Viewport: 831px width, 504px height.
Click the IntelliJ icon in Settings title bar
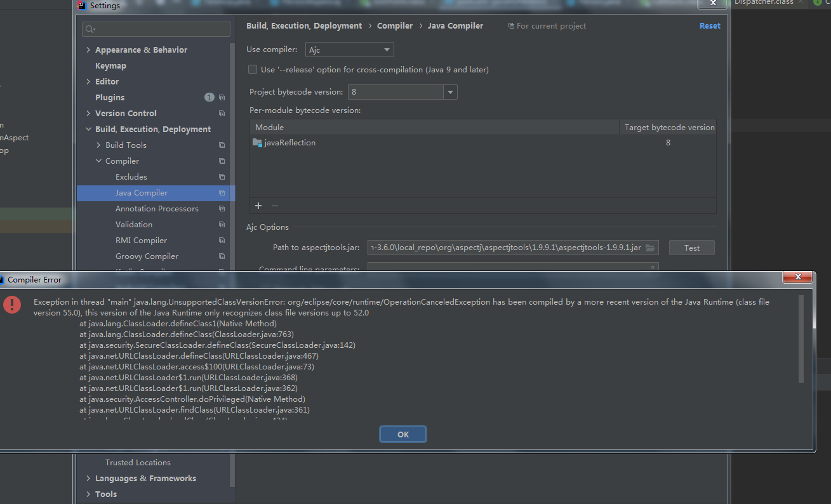82,6
